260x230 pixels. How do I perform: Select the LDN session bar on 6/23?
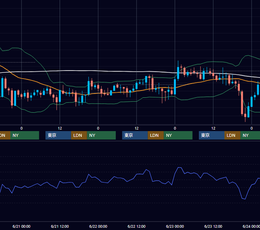click(x=232, y=135)
